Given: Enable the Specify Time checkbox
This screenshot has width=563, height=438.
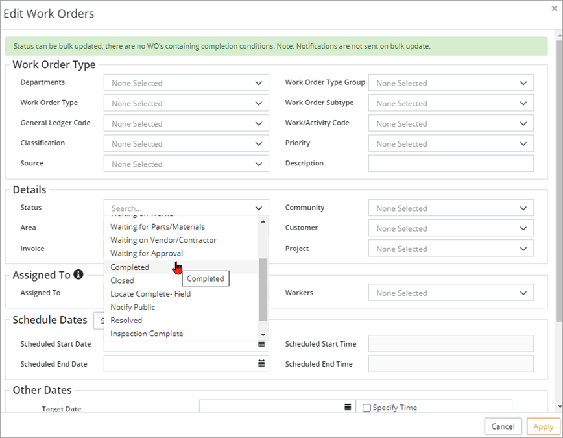Looking at the screenshot, I should (x=366, y=408).
